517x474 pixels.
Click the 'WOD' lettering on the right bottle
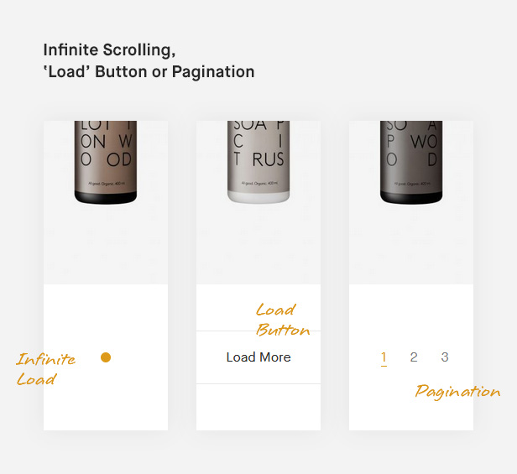coord(411,159)
